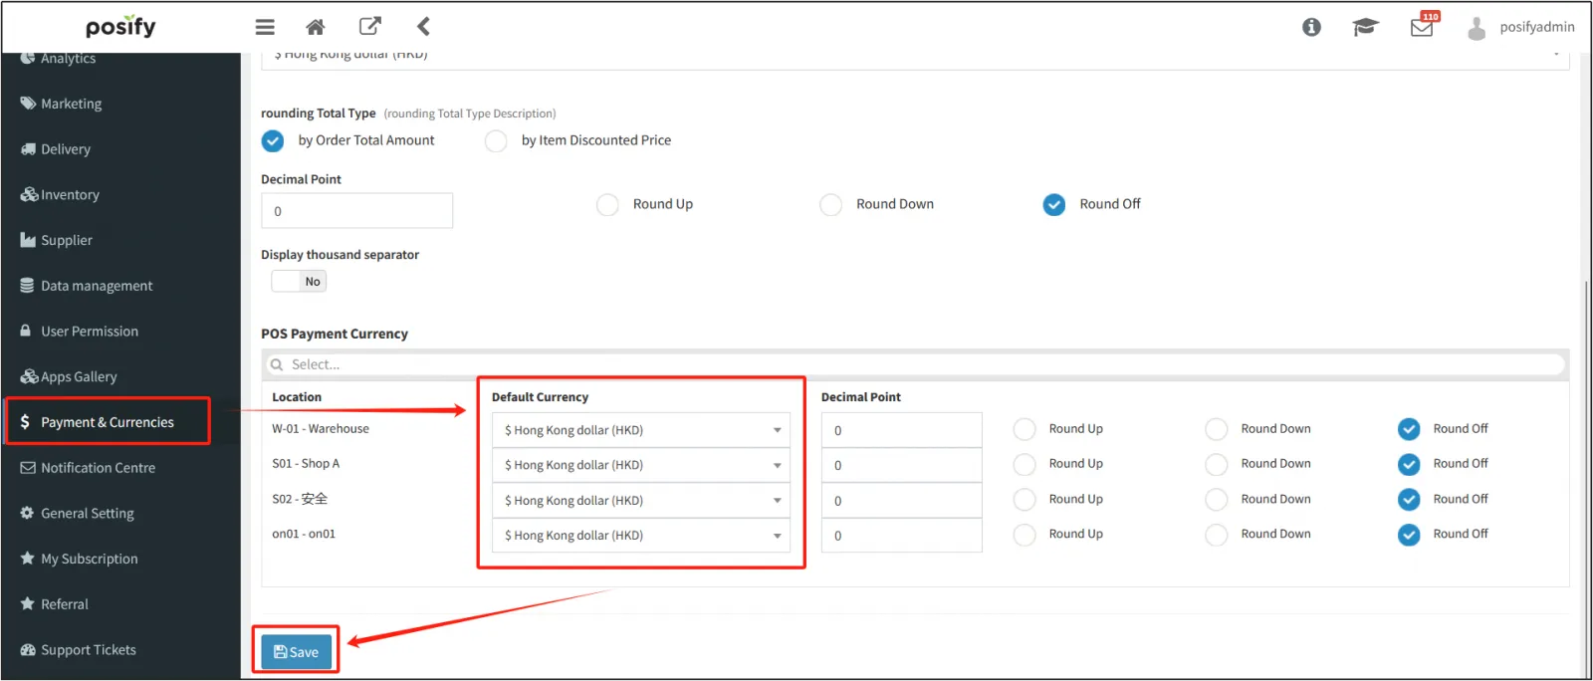Open the mail inbox icon with badge
The image size is (1593, 681).
click(1423, 26)
